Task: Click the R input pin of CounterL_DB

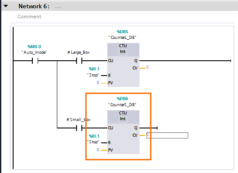Action: point(109,76)
